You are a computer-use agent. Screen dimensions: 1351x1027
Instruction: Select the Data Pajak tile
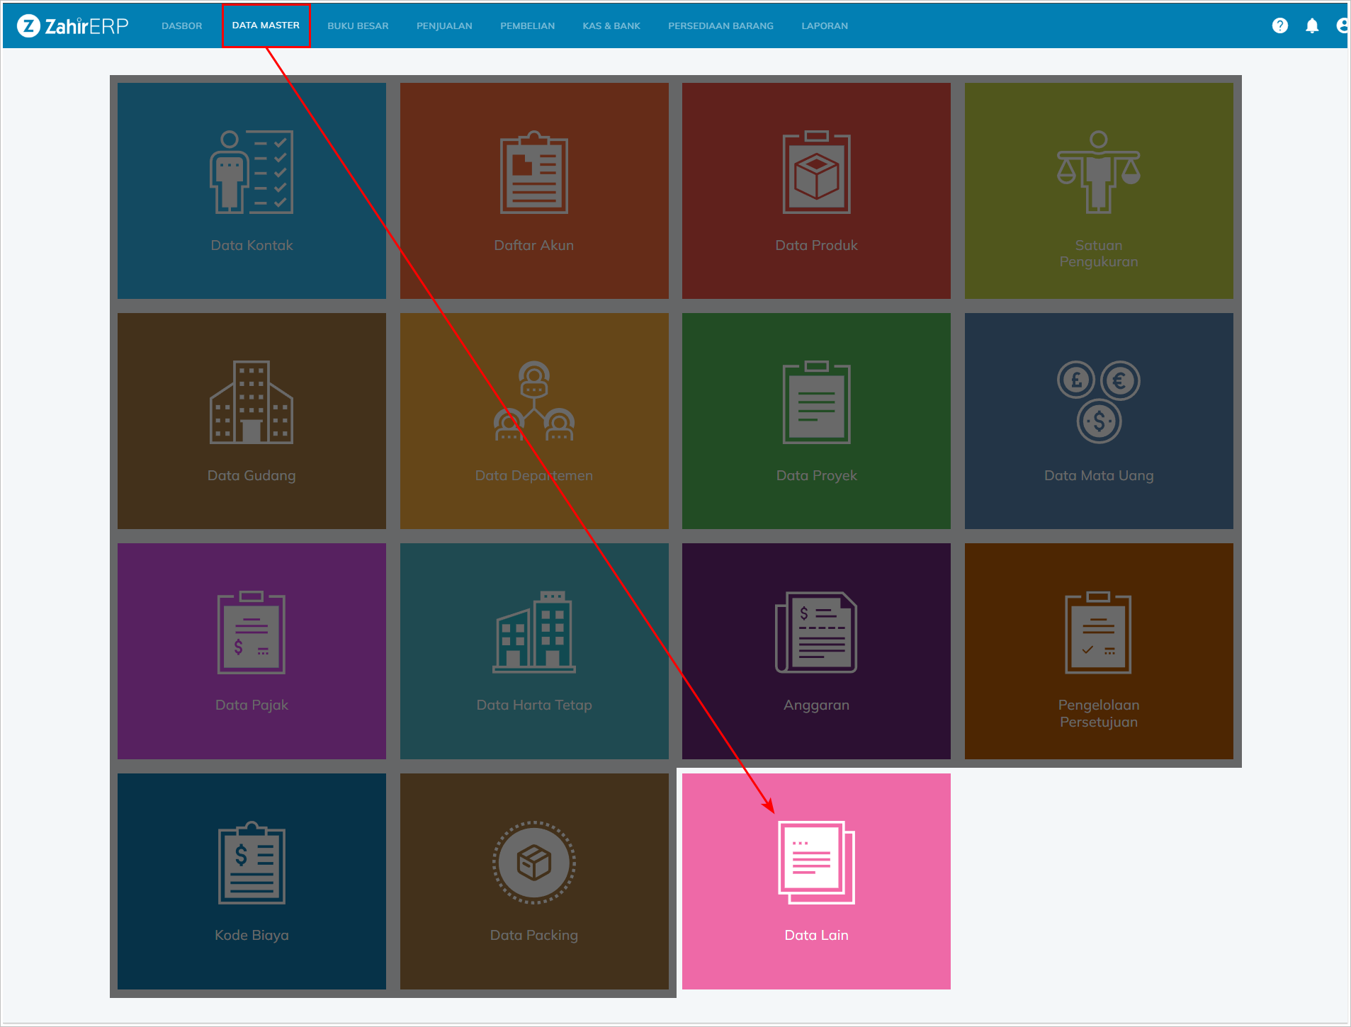(251, 650)
